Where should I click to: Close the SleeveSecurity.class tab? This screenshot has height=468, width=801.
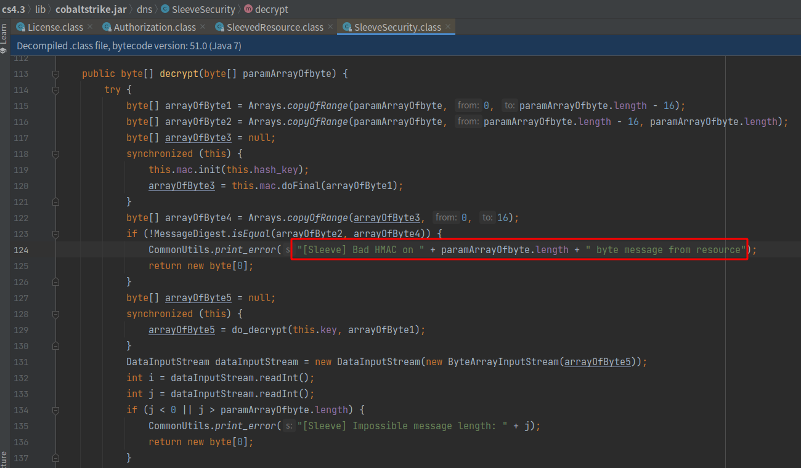(x=448, y=26)
